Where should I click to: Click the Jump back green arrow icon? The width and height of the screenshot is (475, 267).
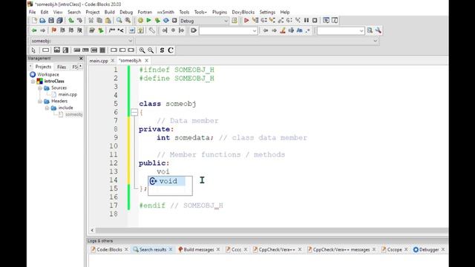tap(34, 30)
